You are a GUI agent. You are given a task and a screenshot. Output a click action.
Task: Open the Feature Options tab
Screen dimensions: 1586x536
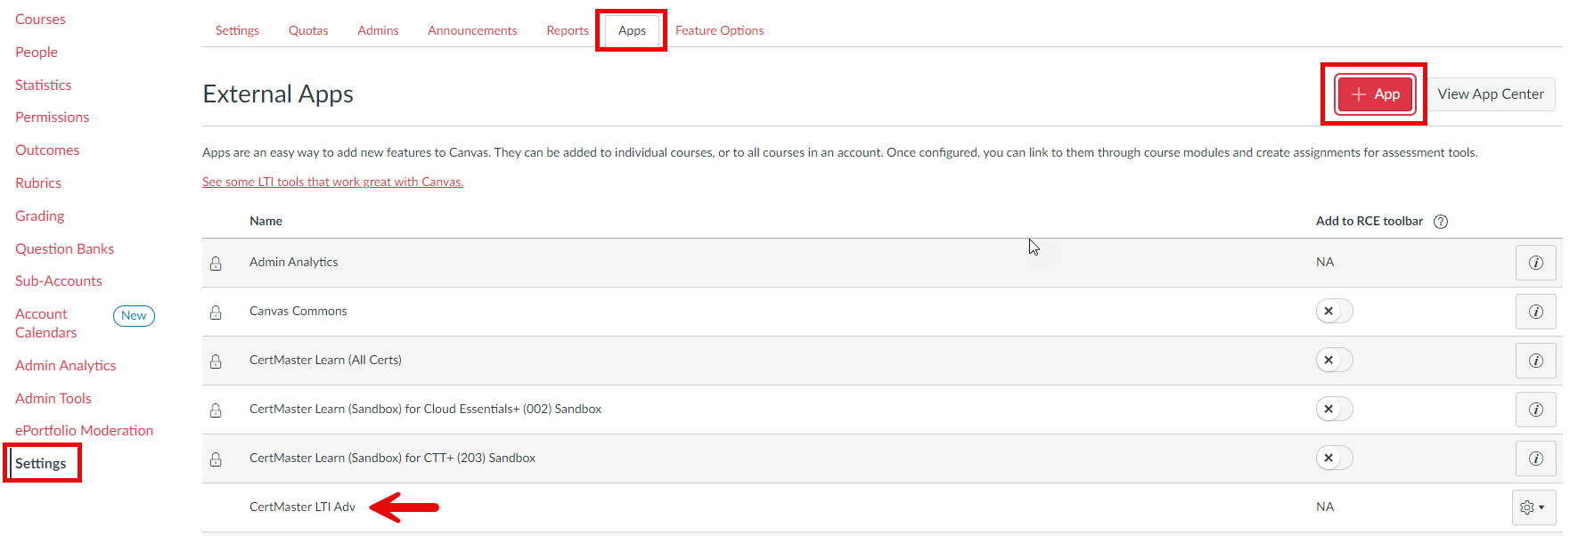[720, 30]
